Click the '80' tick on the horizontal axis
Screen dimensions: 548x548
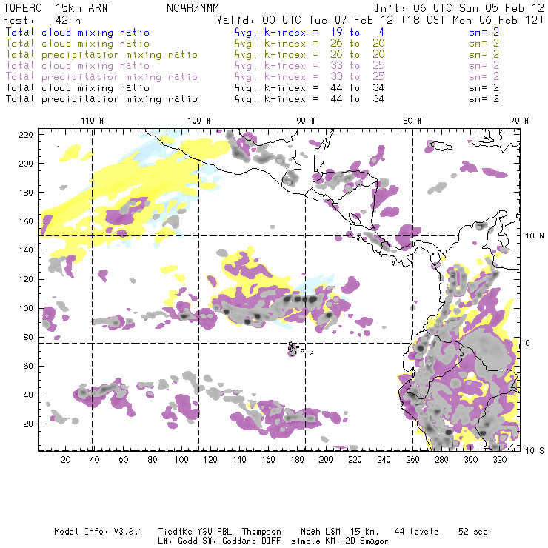click(x=153, y=460)
